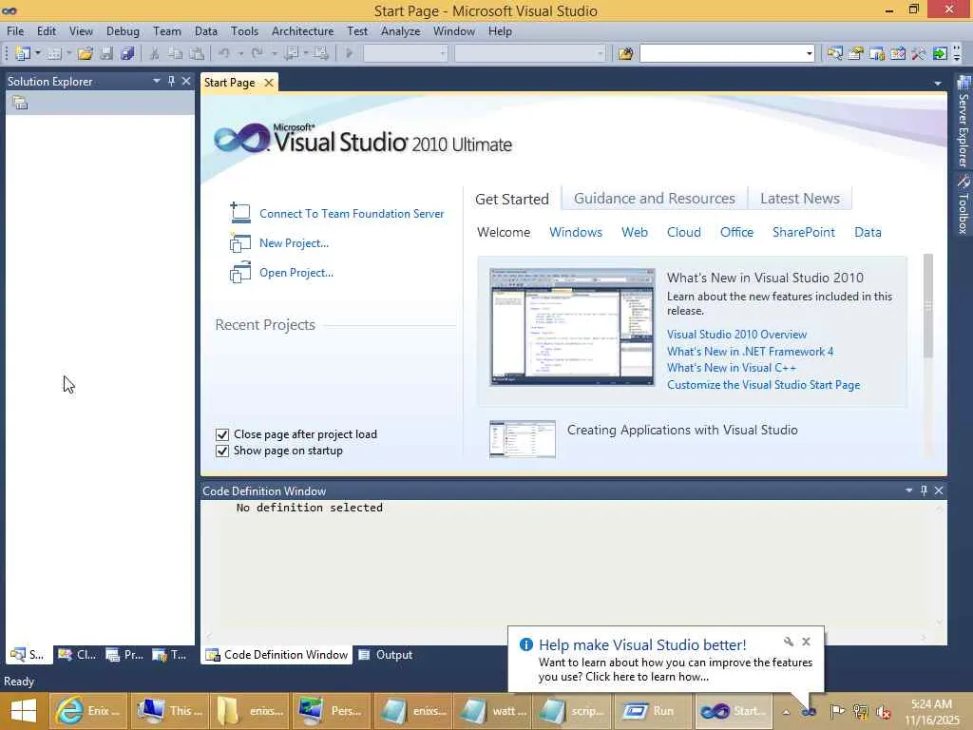
Task: Select the SharePoint category link
Action: tap(804, 232)
